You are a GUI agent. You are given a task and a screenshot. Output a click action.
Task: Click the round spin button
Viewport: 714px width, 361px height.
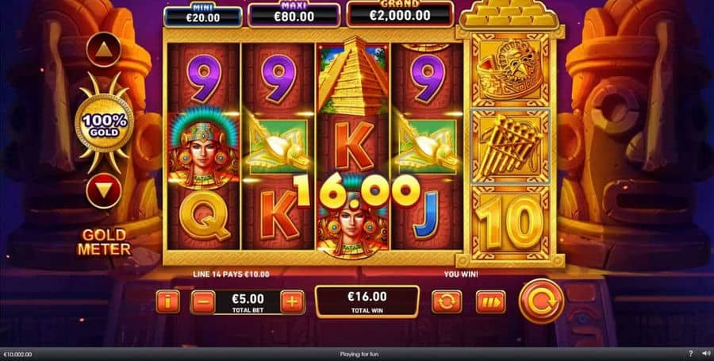[541, 301]
